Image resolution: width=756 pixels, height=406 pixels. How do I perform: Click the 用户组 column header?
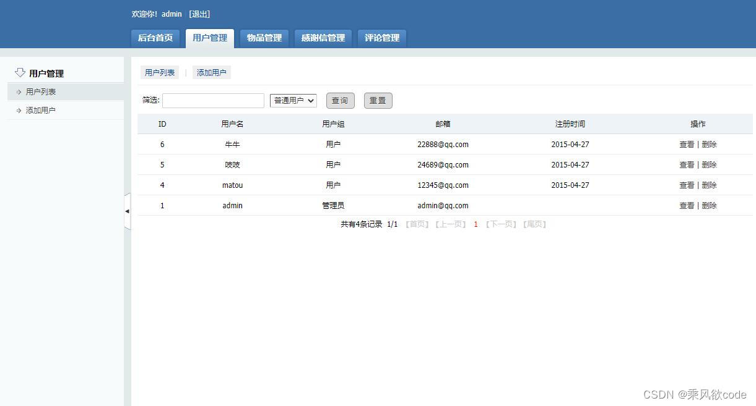point(333,124)
